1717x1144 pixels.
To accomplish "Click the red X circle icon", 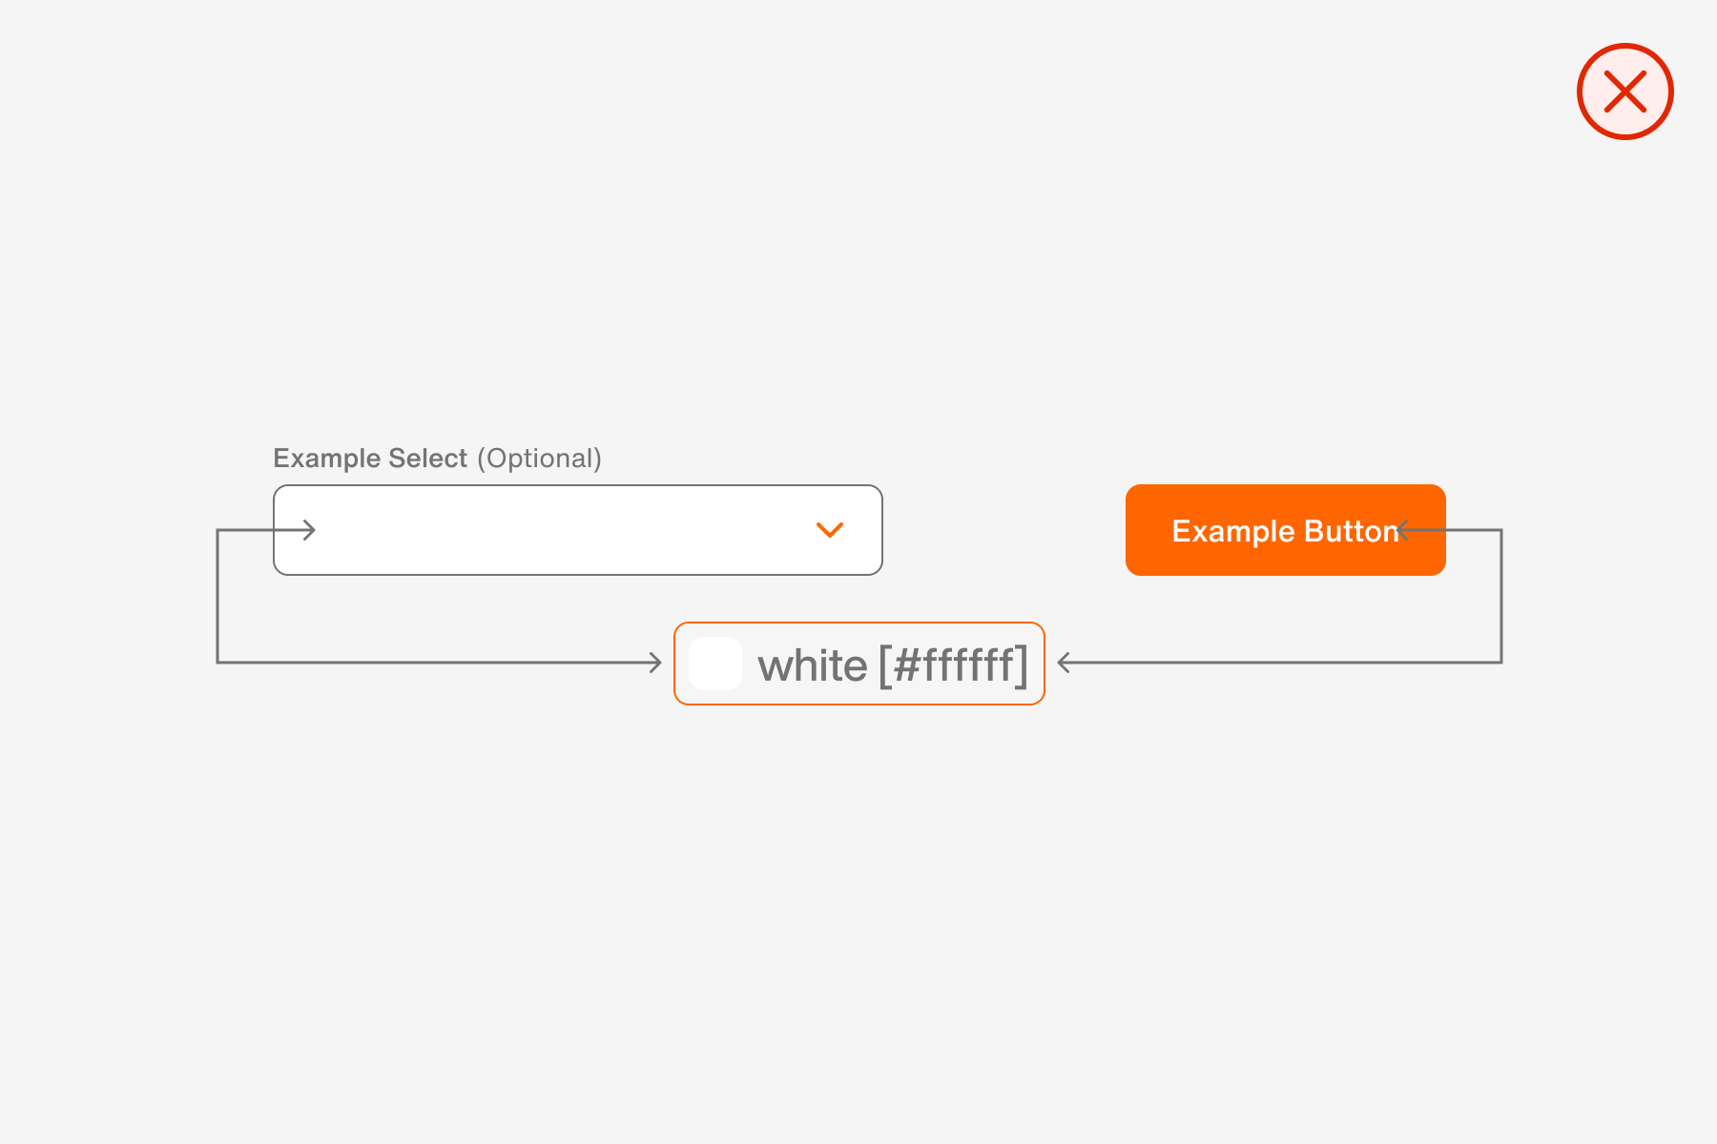I will tap(1624, 92).
